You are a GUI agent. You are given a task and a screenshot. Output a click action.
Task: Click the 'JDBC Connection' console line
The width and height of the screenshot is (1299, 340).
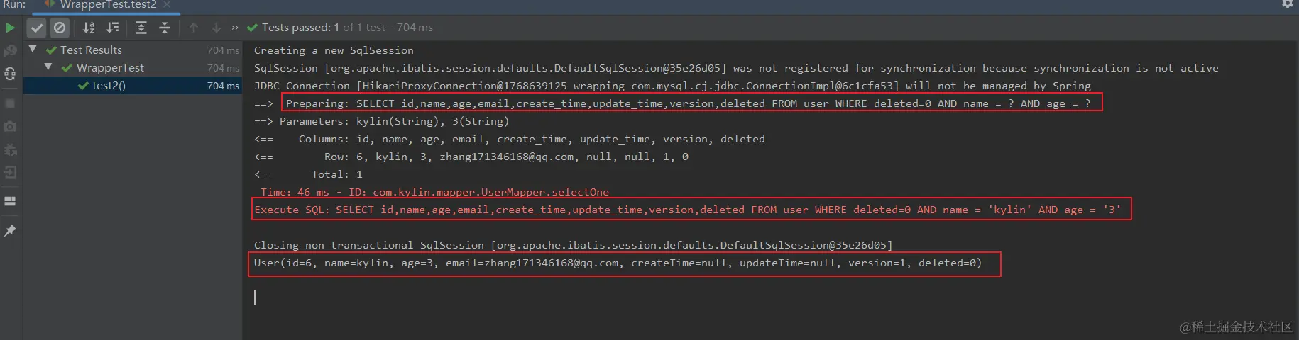(x=672, y=86)
